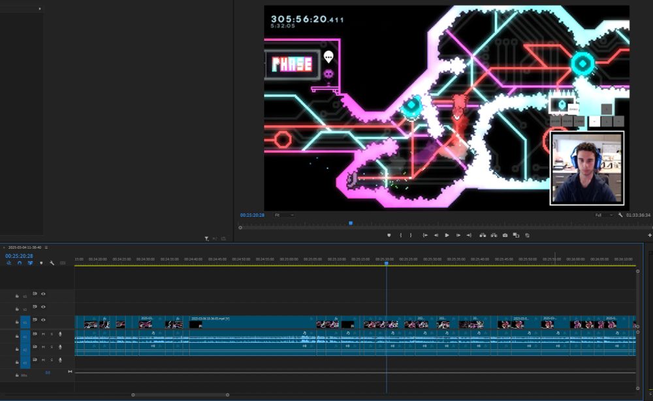Lock track V1 with padlock
653x401 pixels.
tap(17, 322)
